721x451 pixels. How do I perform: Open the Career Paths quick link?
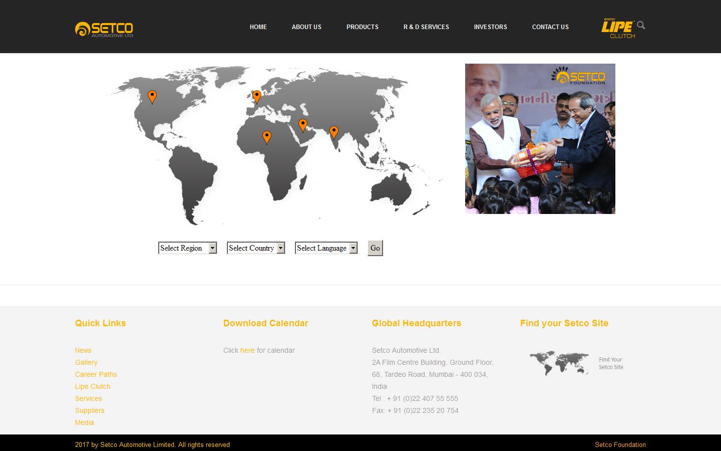pyautogui.click(x=96, y=374)
